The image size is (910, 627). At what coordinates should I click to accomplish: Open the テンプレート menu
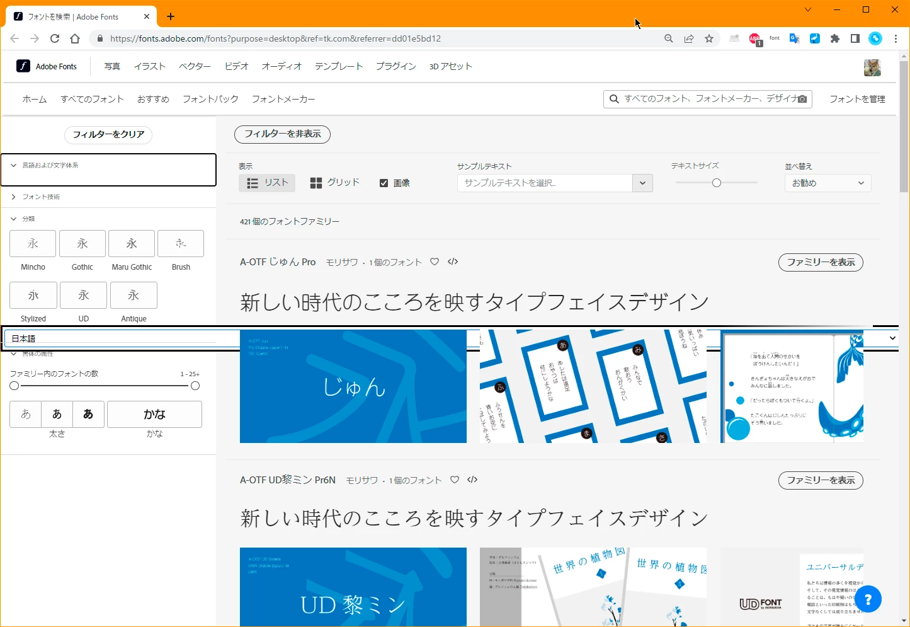coord(339,66)
